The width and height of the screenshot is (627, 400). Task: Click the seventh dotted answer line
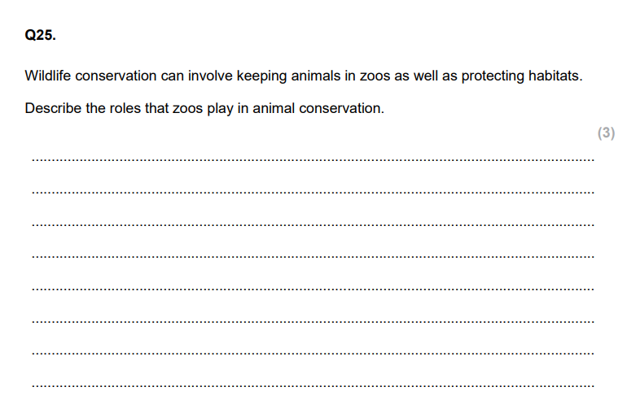(313, 354)
